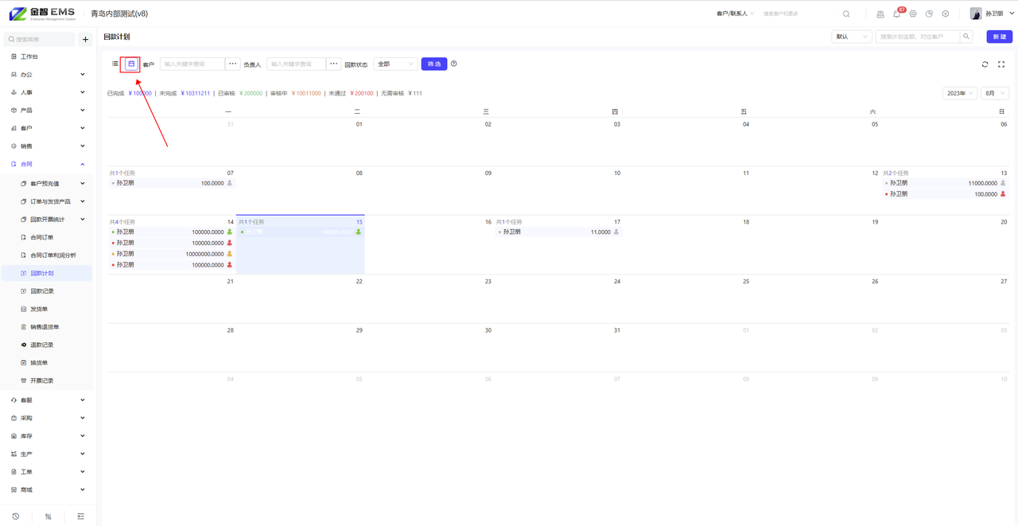Expand the 客户 sidebar menu

[48, 128]
